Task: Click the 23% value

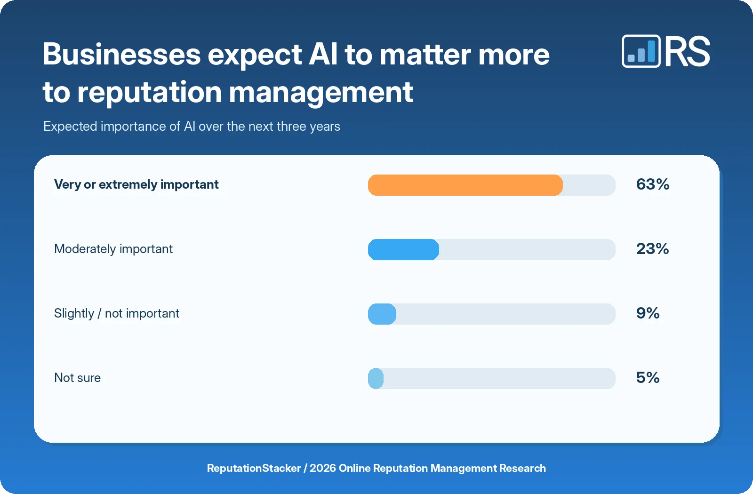Action: coord(653,249)
